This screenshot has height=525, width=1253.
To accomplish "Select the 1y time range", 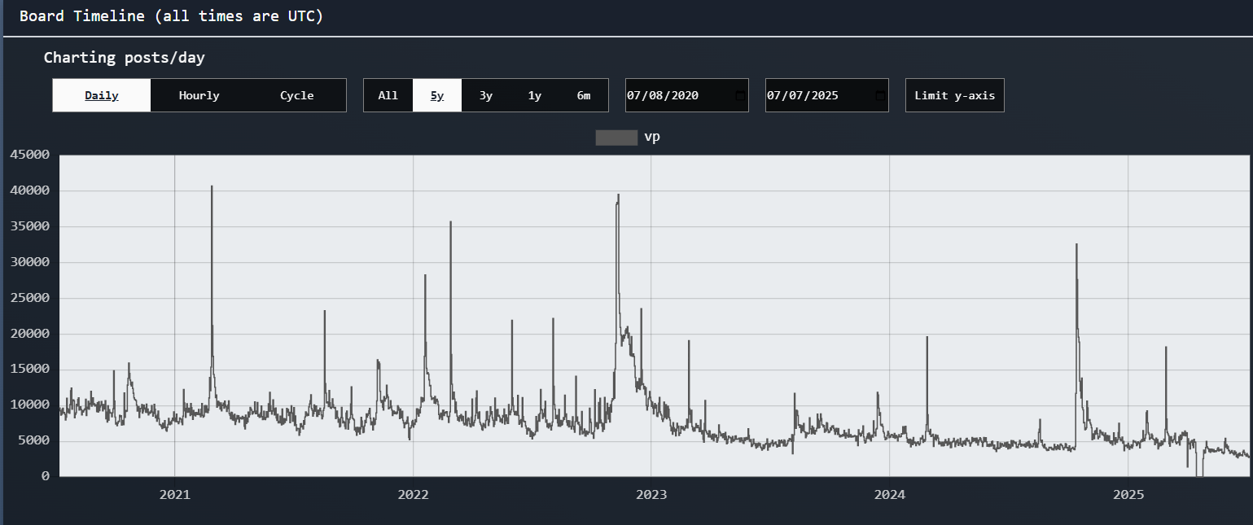I will tap(535, 95).
